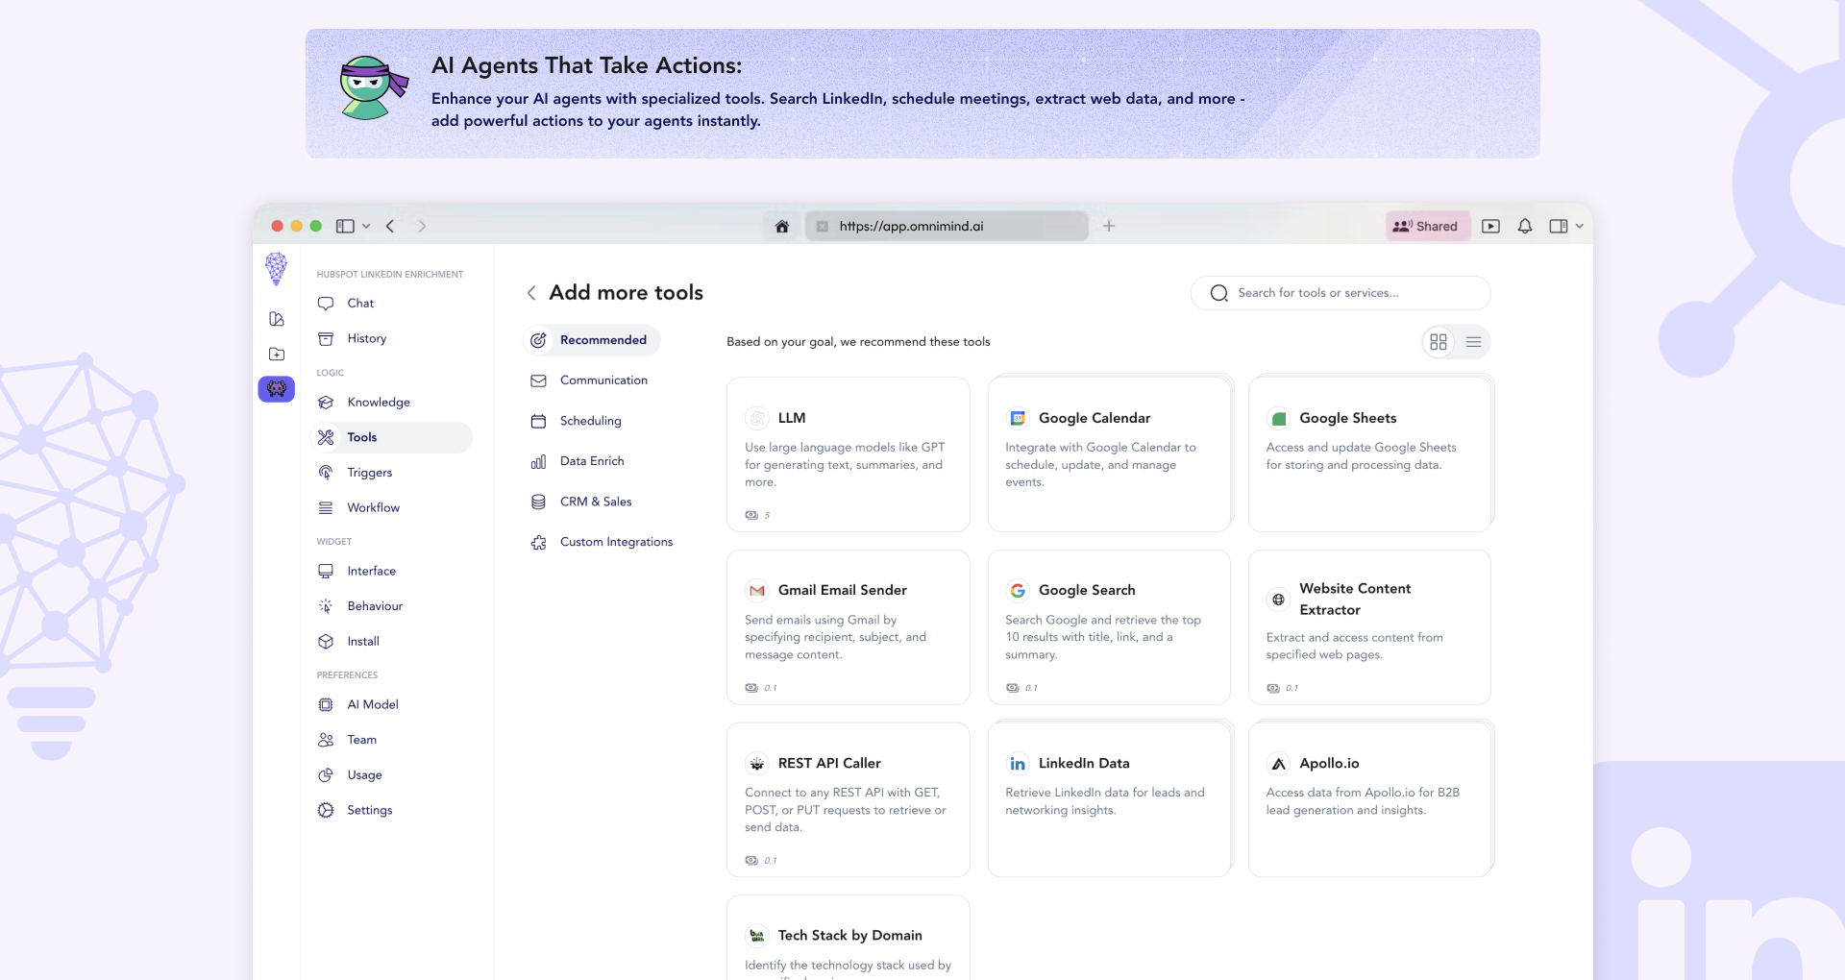Click the Behaviour sparkle icon
Image resolution: width=1845 pixels, height=980 pixels.
326,606
